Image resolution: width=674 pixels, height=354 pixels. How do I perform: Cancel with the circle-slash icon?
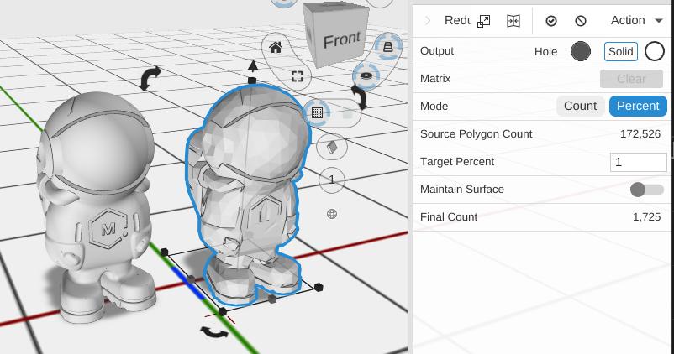coord(581,21)
